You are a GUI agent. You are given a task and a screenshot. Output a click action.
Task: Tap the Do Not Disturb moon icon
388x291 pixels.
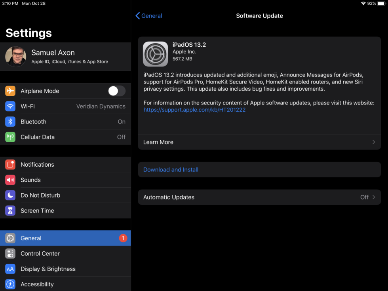click(10, 195)
